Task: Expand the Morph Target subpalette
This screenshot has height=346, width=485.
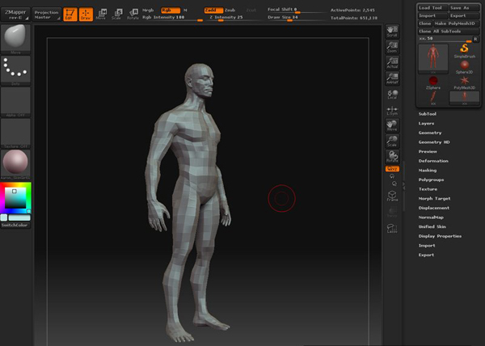Action: [434, 199]
